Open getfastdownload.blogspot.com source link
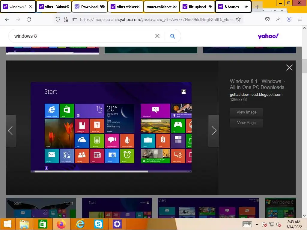 click(x=256, y=94)
